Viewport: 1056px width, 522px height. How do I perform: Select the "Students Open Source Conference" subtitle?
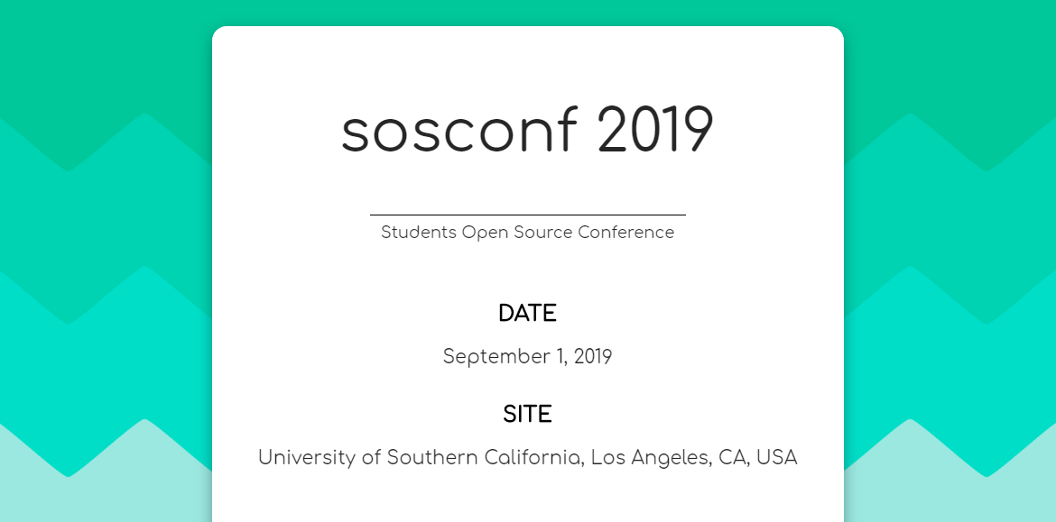[x=527, y=233]
